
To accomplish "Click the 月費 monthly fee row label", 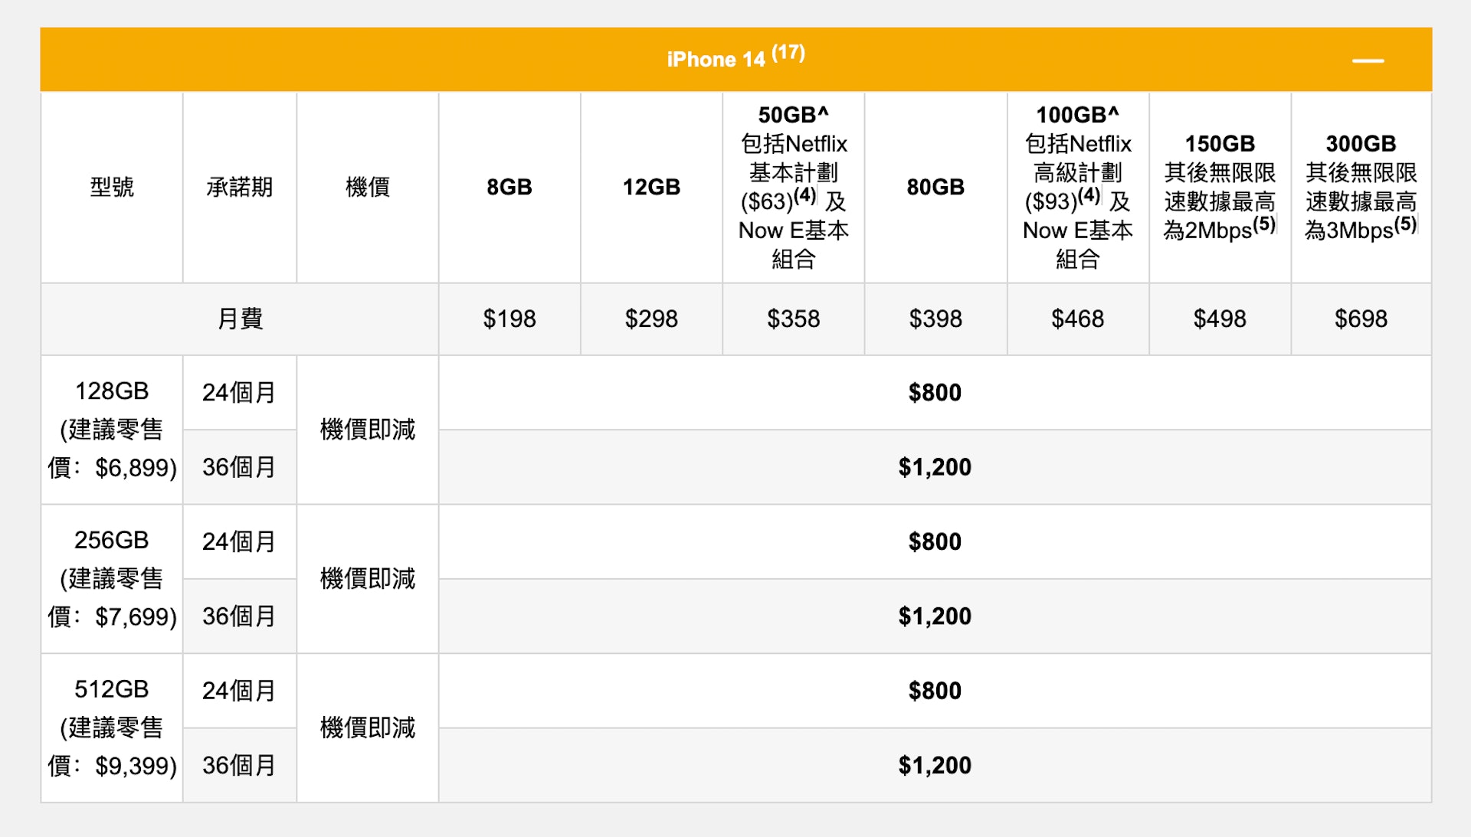I will coord(239,319).
